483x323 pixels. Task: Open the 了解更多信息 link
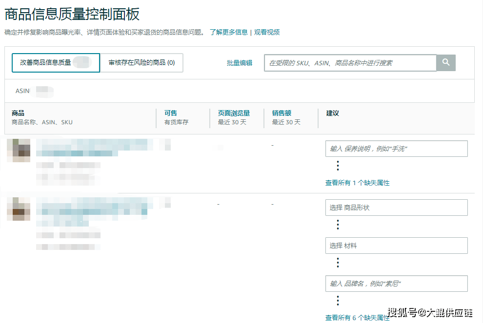coord(229,32)
